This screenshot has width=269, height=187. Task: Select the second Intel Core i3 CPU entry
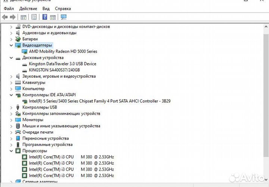[x=71, y=163]
